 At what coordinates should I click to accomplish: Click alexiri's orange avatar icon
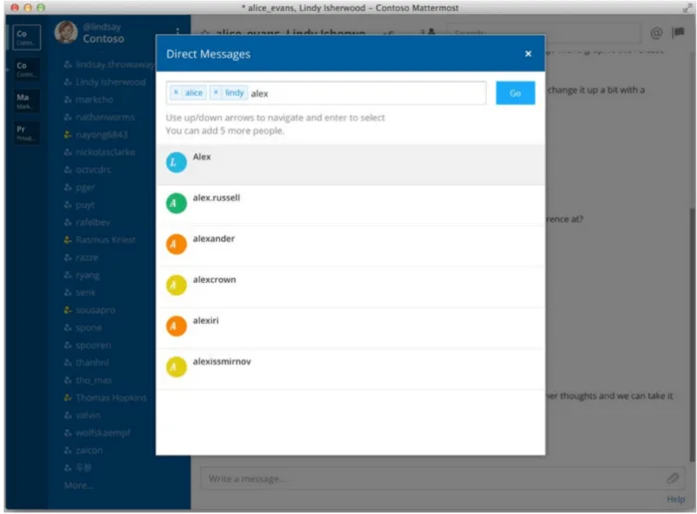(x=176, y=326)
